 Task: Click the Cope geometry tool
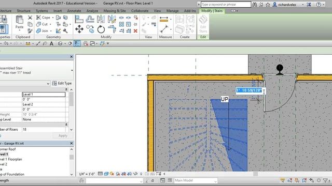point(43,18)
